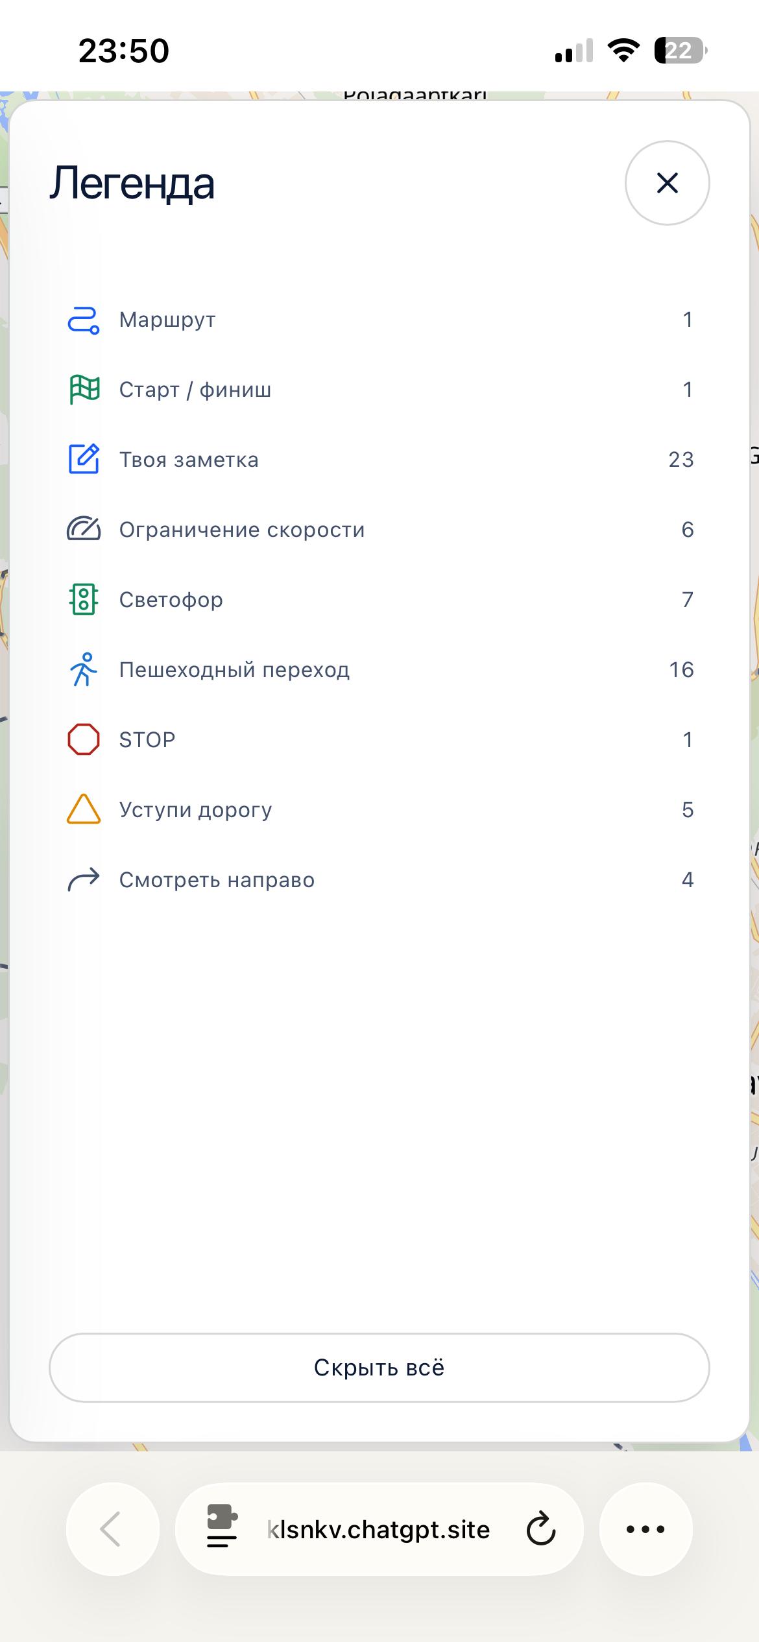Screen dimensions: 759x1642
Task: Open the browser three-dot menu
Action: point(645,1529)
